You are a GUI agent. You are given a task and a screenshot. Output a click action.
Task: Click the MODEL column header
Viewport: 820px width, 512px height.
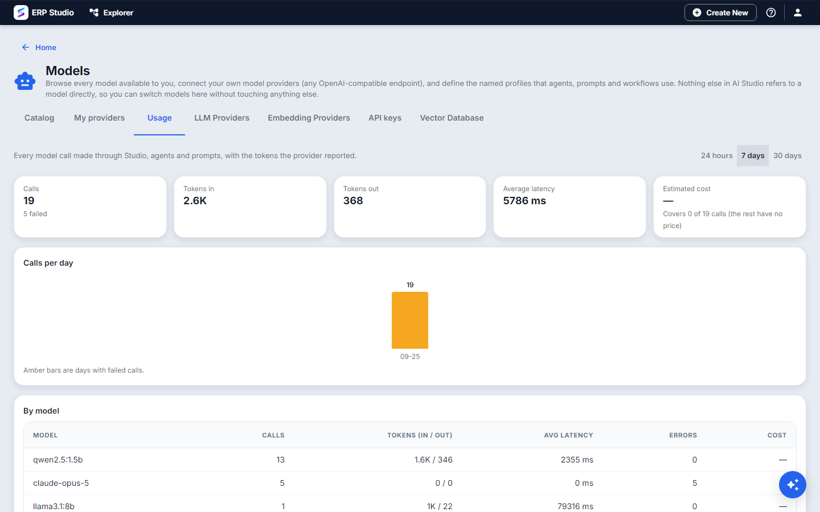[46, 435]
